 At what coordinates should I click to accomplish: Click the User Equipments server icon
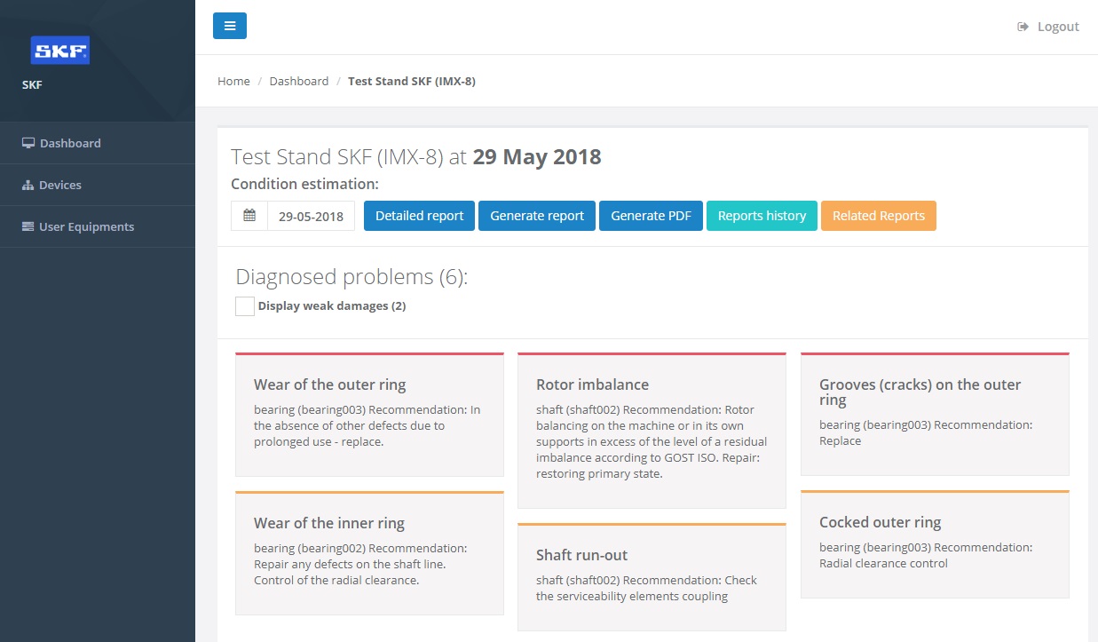(28, 226)
